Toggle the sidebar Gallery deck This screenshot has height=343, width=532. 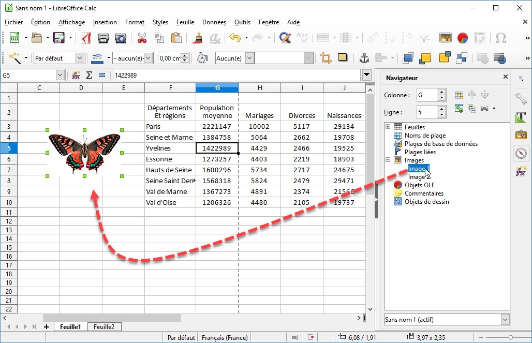coord(521,135)
